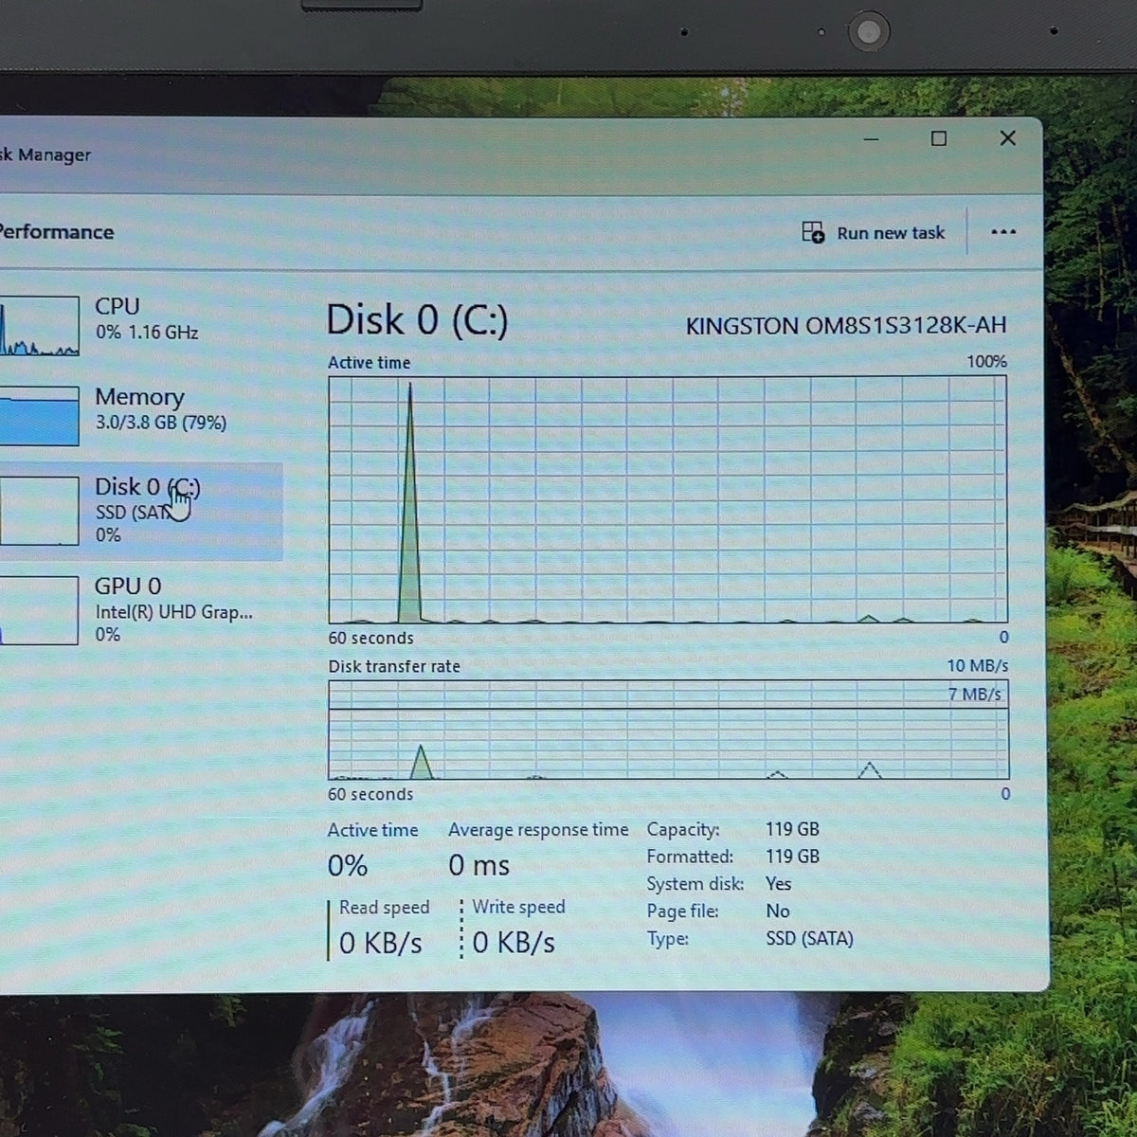Click the Run new task button label

coord(891,233)
